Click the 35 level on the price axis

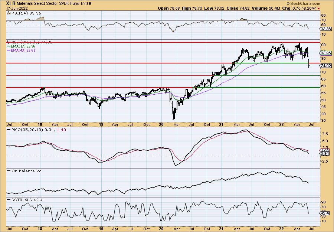pyautogui.click(x=323, y=121)
